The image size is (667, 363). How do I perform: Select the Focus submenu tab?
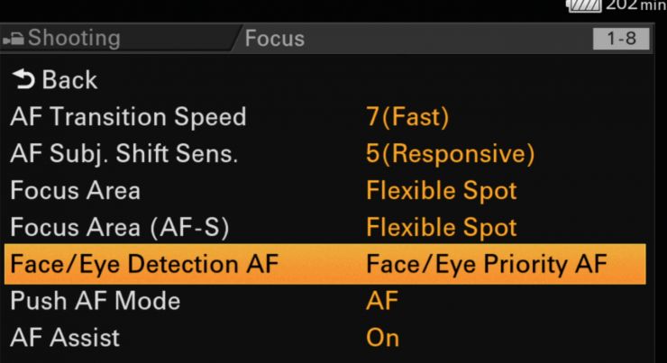[275, 40]
